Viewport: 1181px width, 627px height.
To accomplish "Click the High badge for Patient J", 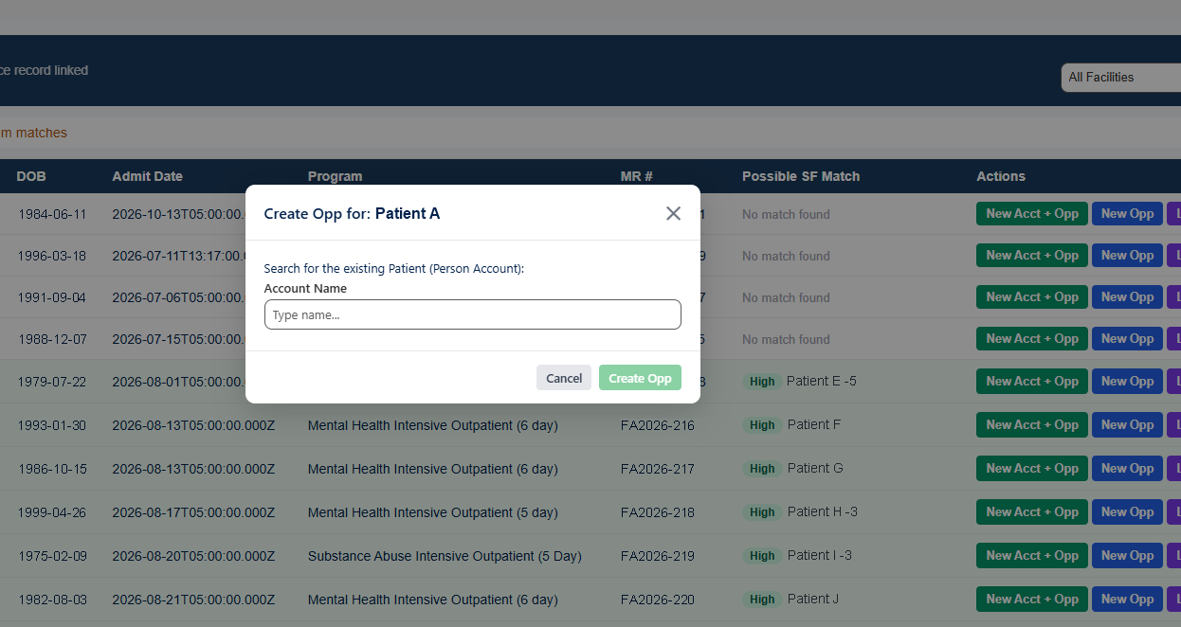I will tap(762, 600).
